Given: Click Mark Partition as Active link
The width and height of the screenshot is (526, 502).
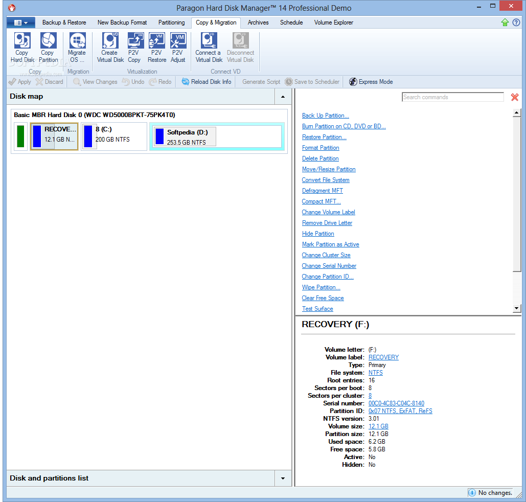Looking at the screenshot, I should (330, 244).
